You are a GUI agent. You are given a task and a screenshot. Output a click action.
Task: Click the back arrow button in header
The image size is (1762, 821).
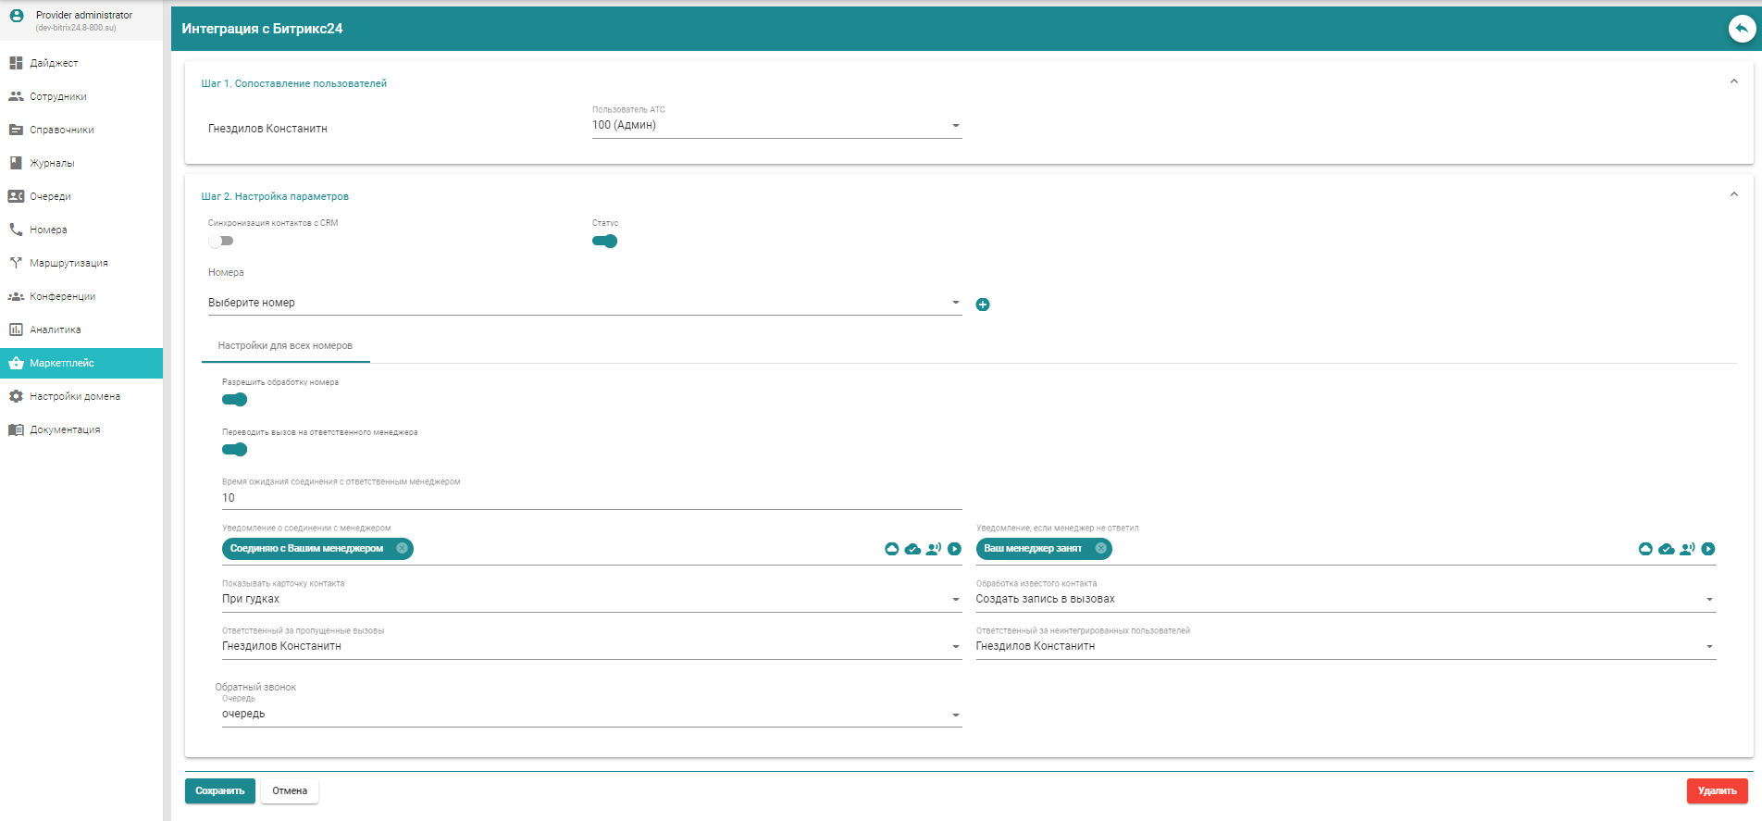1742,29
